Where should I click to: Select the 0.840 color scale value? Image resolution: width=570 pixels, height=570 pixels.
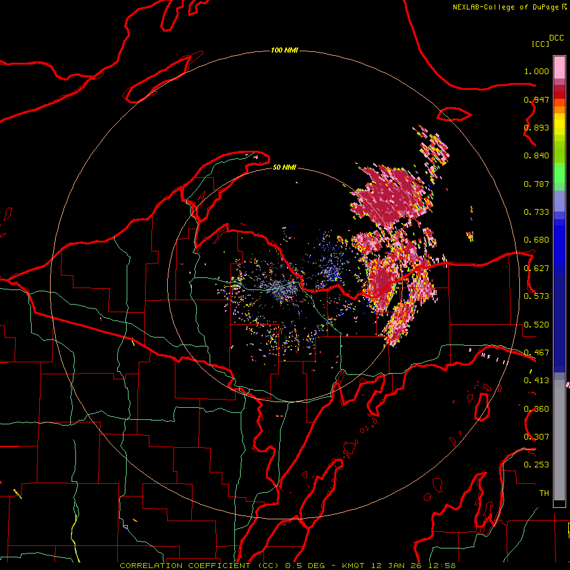(x=536, y=156)
